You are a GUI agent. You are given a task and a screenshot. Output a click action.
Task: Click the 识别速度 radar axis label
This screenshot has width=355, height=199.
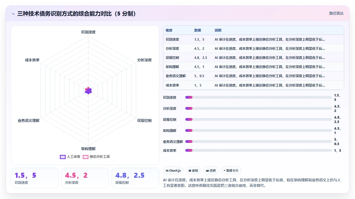pyautogui.click(x=88, y=32)
